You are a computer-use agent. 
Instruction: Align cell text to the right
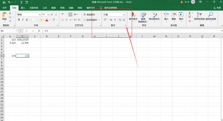pyautogui.click(x=70, y=20)
